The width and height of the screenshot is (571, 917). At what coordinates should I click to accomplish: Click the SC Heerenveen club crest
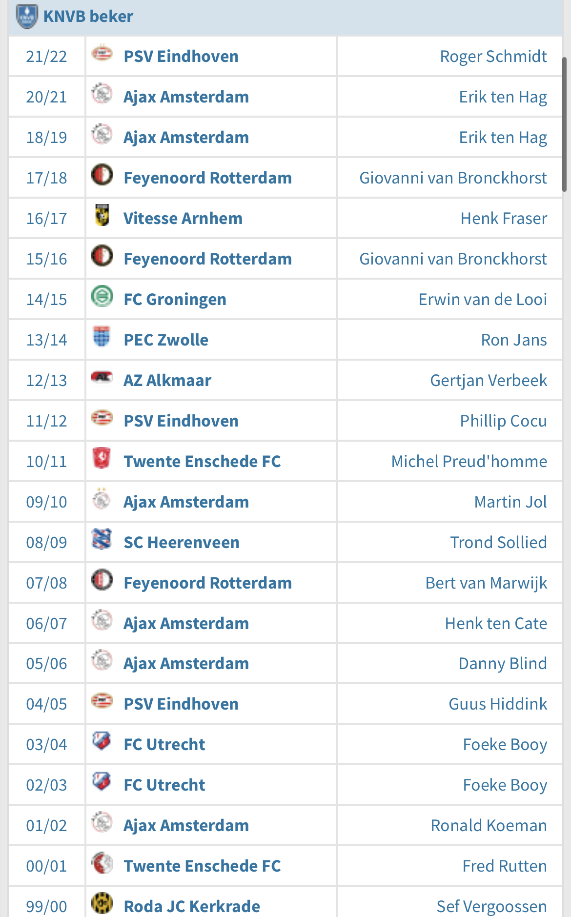pyautogui.click(x=102, y=539)
